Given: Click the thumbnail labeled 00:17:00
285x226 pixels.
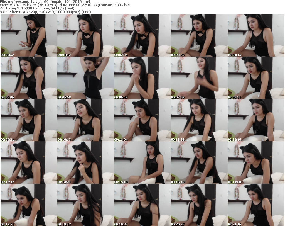Looking at the screenshot, I should click(x=256, y=162).
